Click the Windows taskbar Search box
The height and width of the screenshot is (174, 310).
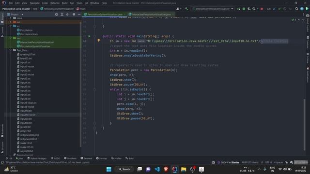pos(124,169)
